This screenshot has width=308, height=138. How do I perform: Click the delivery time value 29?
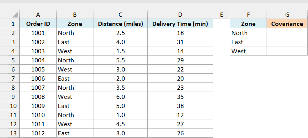tap(180, 60)
